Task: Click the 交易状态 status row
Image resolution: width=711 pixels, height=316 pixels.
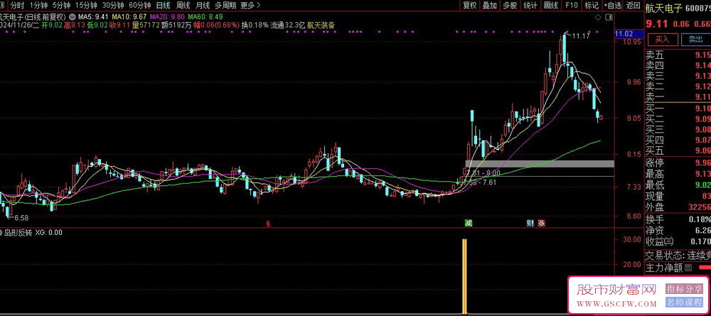Action: (x=678, y=256)
